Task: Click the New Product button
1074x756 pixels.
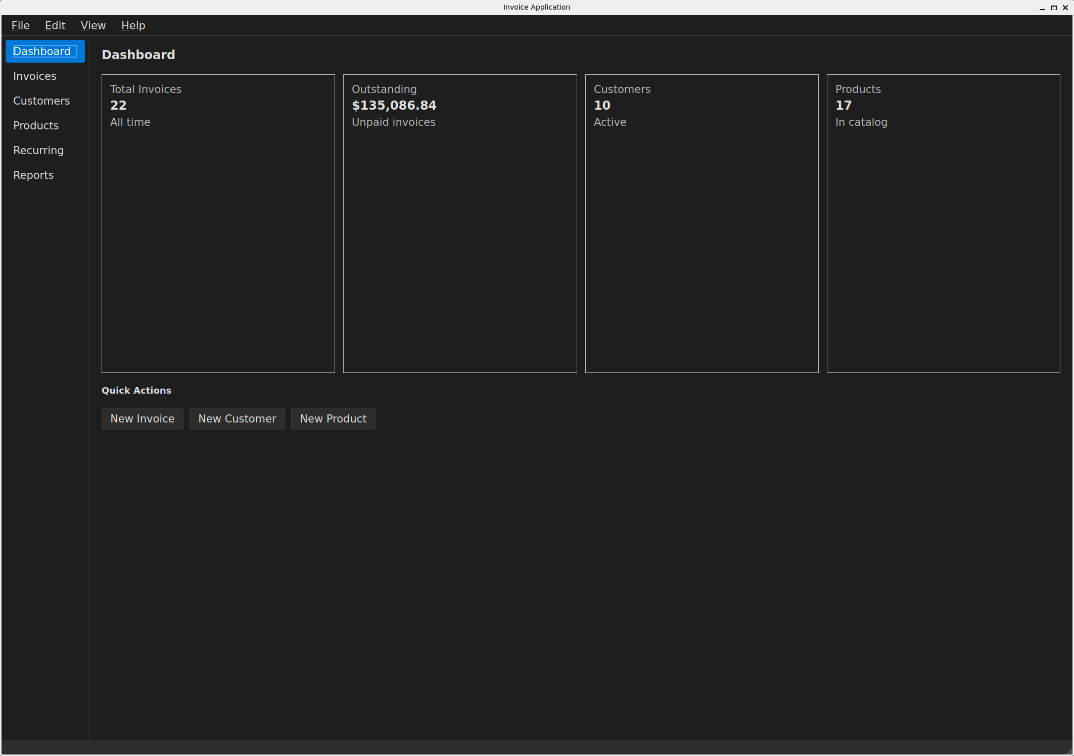Action: [x=333, y=418]
